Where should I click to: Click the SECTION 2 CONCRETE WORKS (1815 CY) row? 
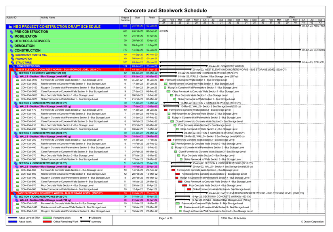(86, 103)
